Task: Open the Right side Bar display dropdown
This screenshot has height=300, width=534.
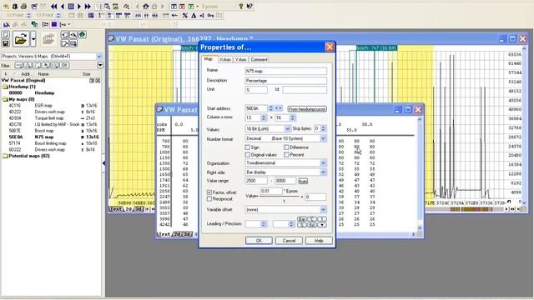Action: (x=323, y=172)
